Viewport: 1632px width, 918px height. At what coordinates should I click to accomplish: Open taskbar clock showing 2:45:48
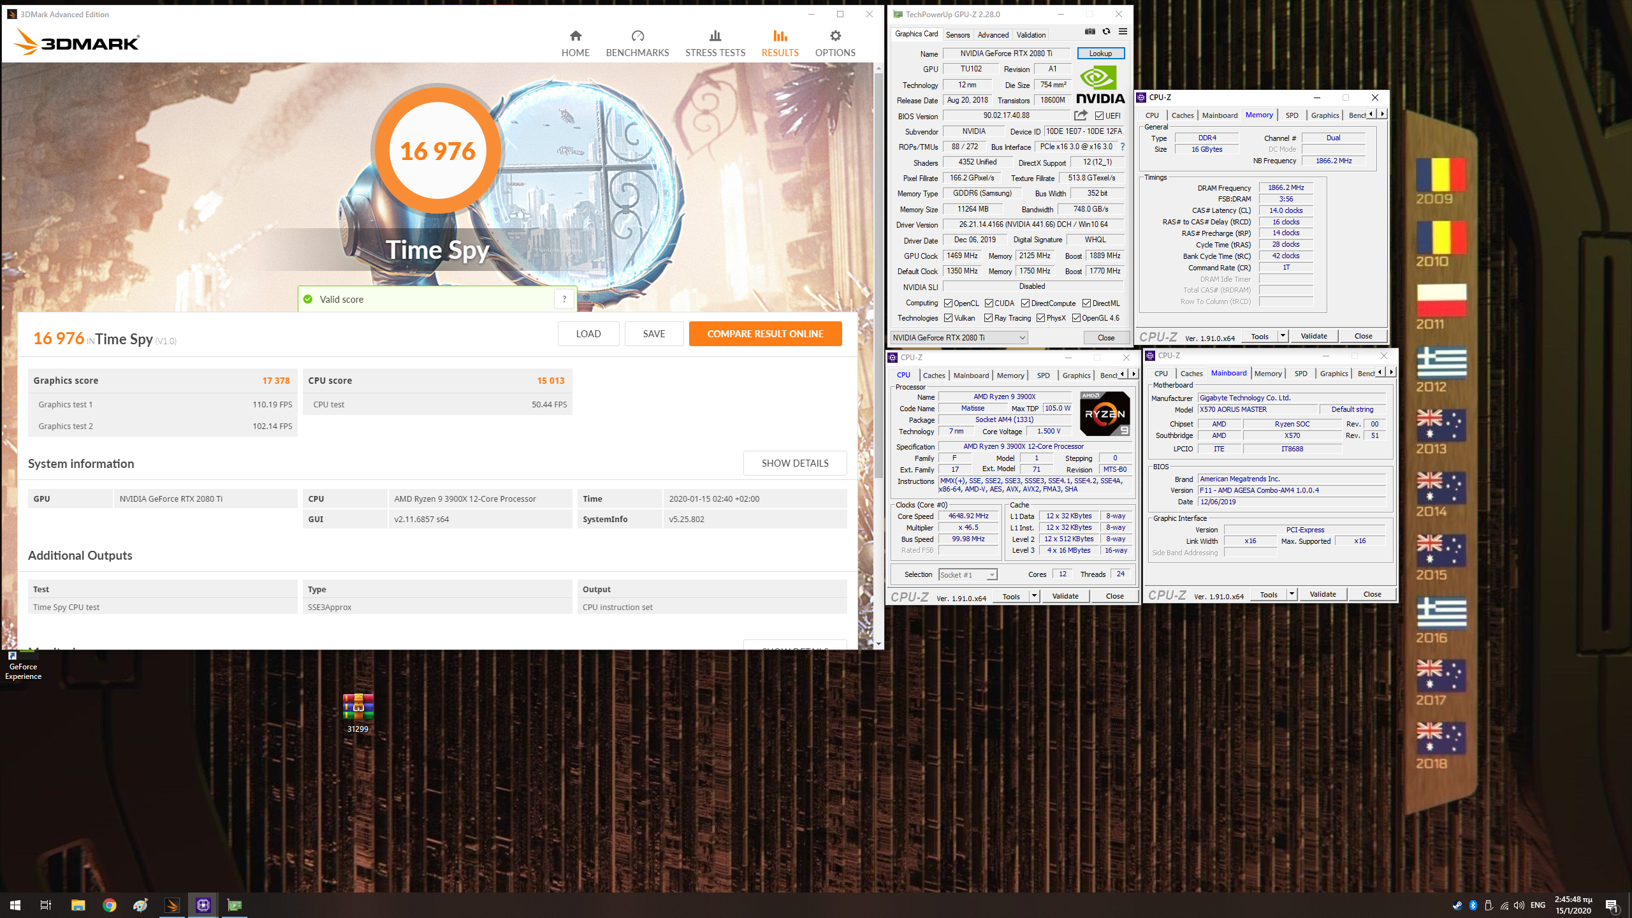1573,905
